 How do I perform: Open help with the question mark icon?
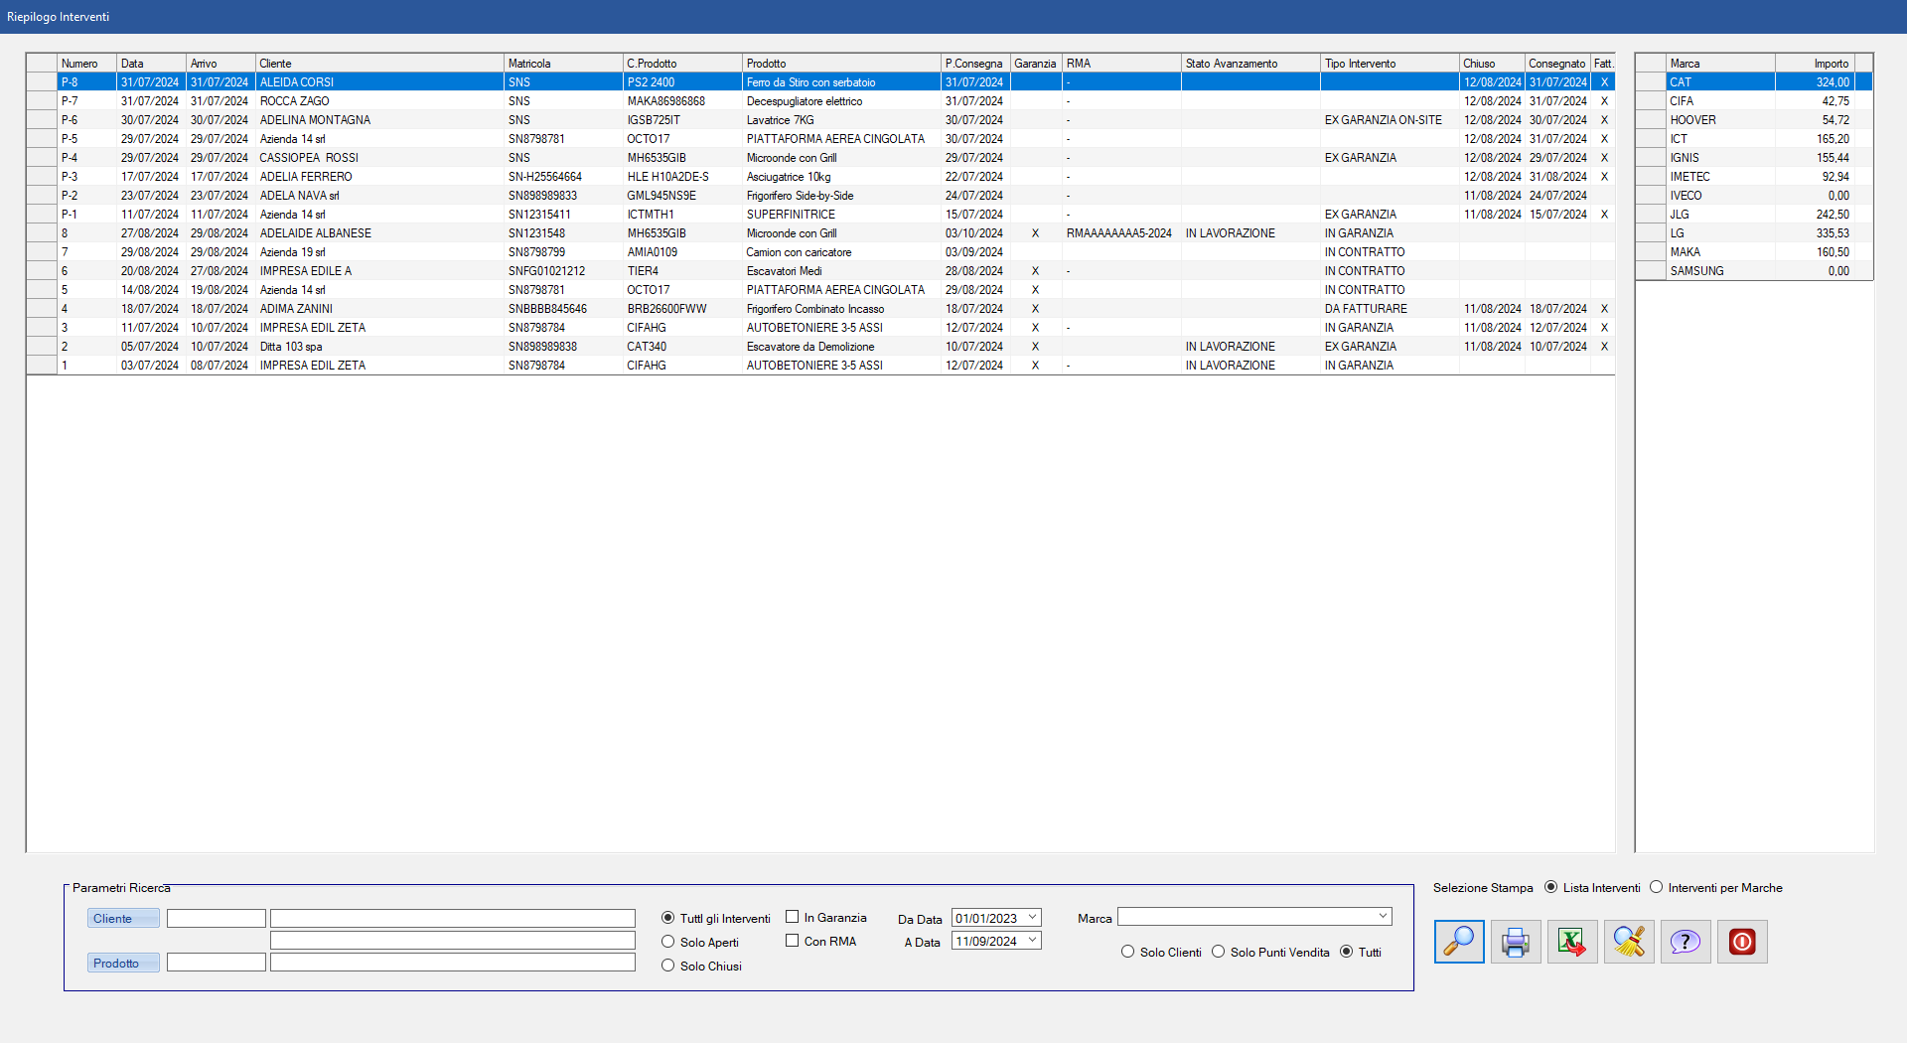pos(1685,942)
